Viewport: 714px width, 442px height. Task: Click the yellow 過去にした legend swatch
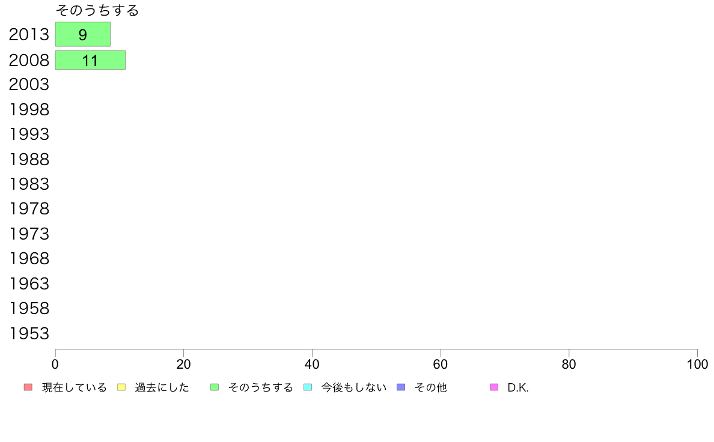pos(121,387)
